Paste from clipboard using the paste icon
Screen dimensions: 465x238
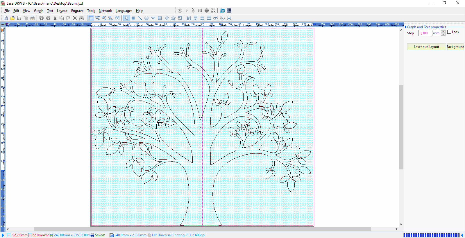68,18
